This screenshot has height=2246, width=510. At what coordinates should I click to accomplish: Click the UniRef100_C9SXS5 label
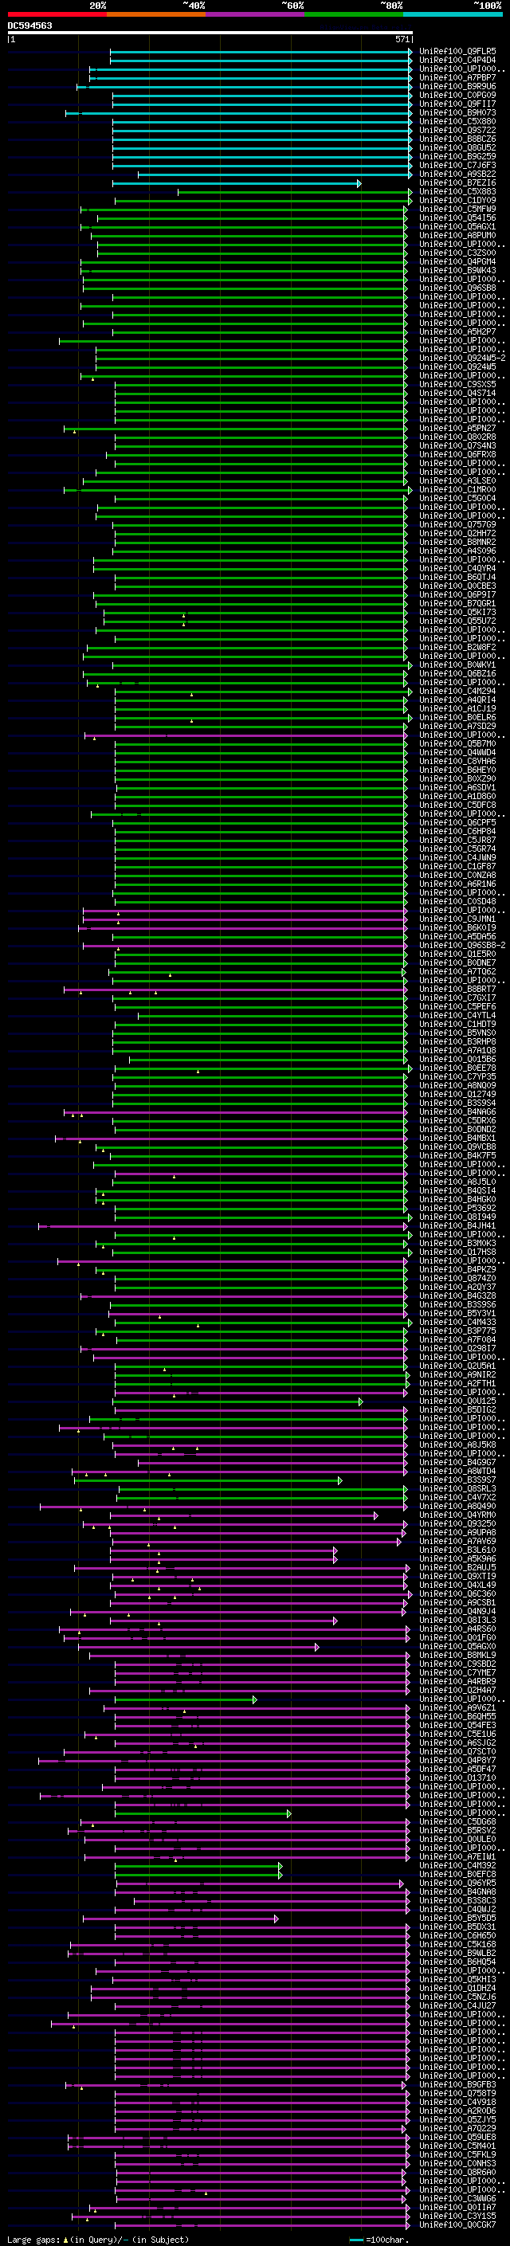pos(457,385)
